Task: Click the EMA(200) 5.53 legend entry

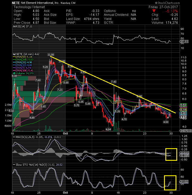Action: [x=23, y=60]
